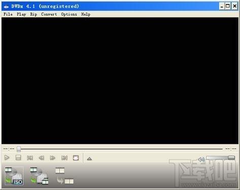This screenshot has height=190, width=240.
Task: Skip to previous chapter
Action: [30, 158]
